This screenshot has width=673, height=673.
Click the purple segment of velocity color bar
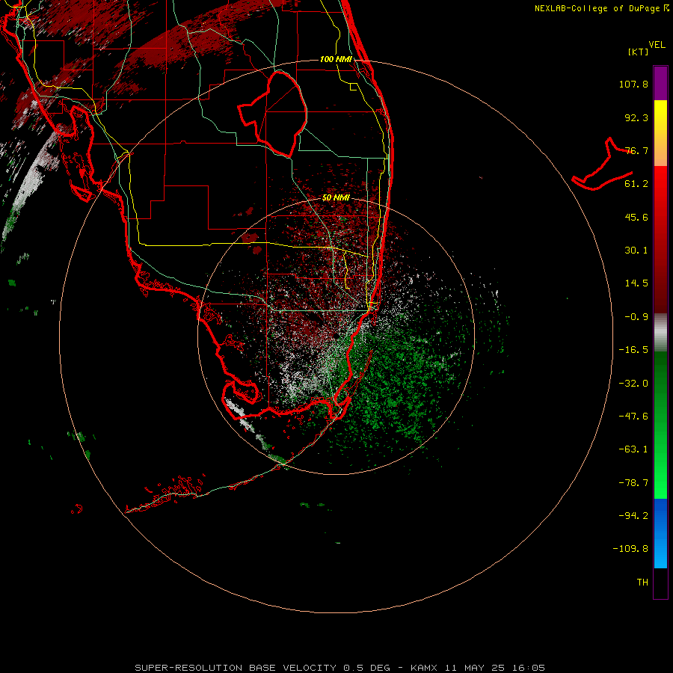pos(660,83)
